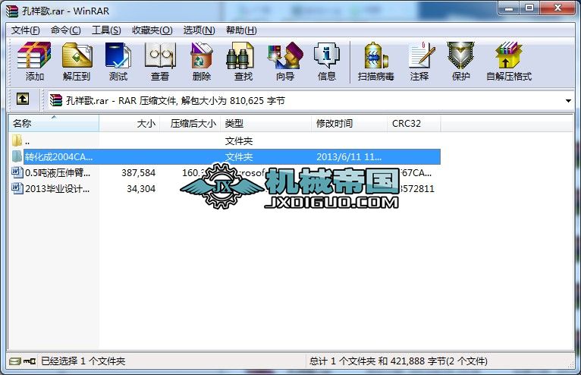This screenshot has width=581, height=375.
Task: Open the 收藏夹(O) menu
Action: (152, 30)
